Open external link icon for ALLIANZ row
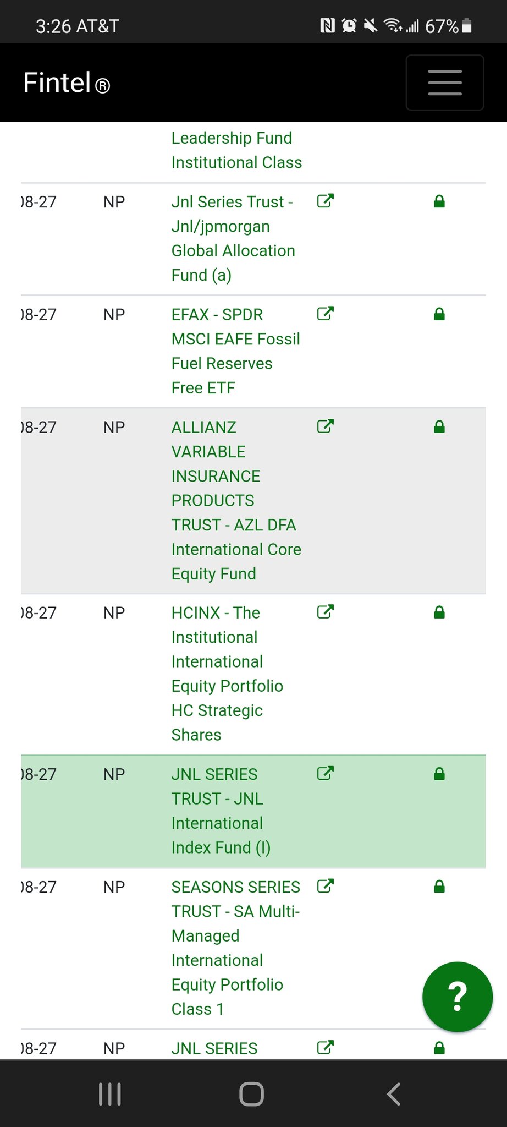 click(x=326, y=426)
